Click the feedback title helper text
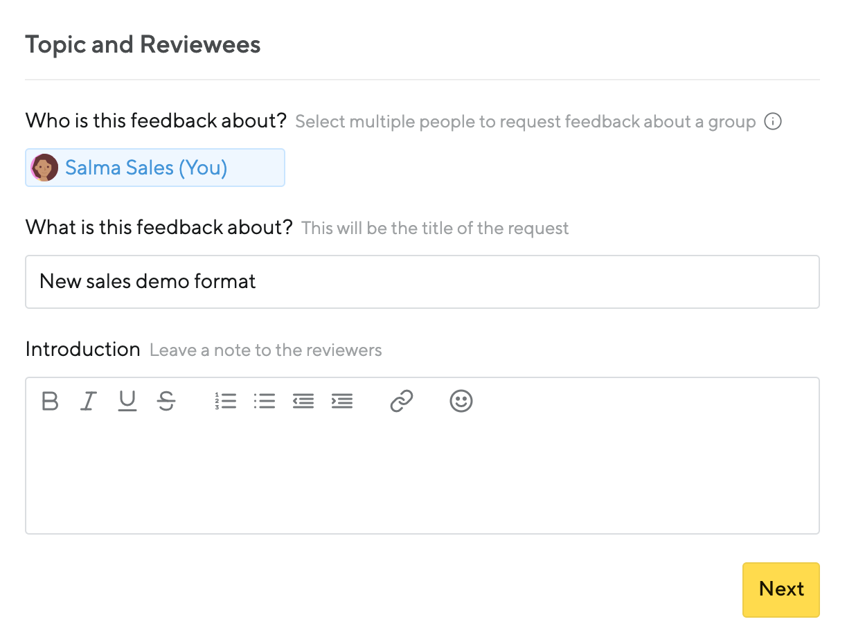 tap(435, 228)
